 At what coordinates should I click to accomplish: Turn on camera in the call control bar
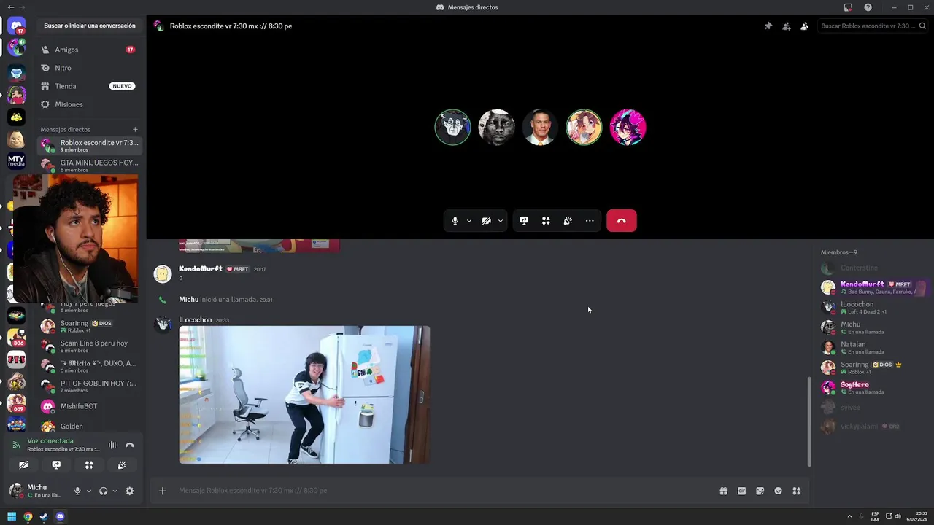point(486,221)
